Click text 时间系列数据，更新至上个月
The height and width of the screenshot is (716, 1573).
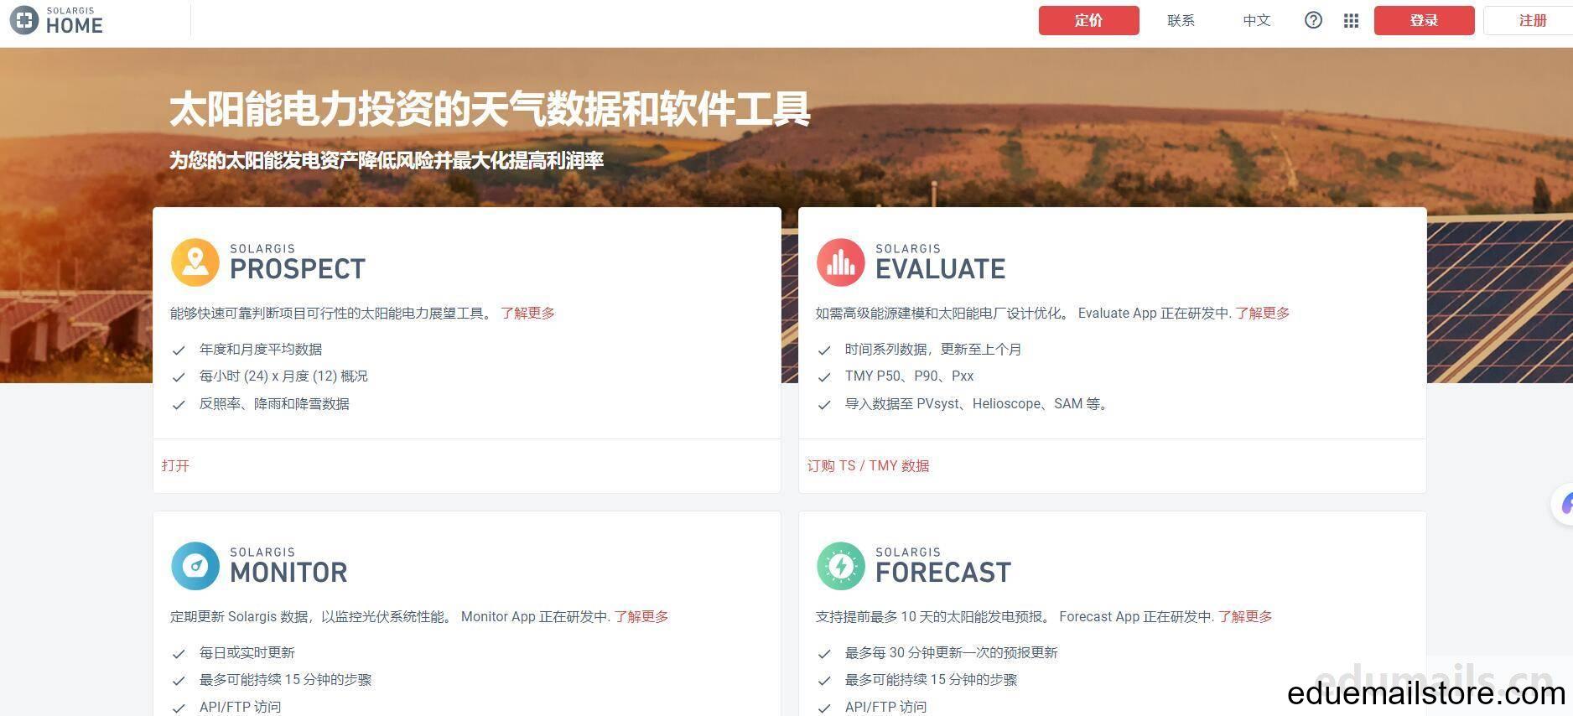point(933,349)
